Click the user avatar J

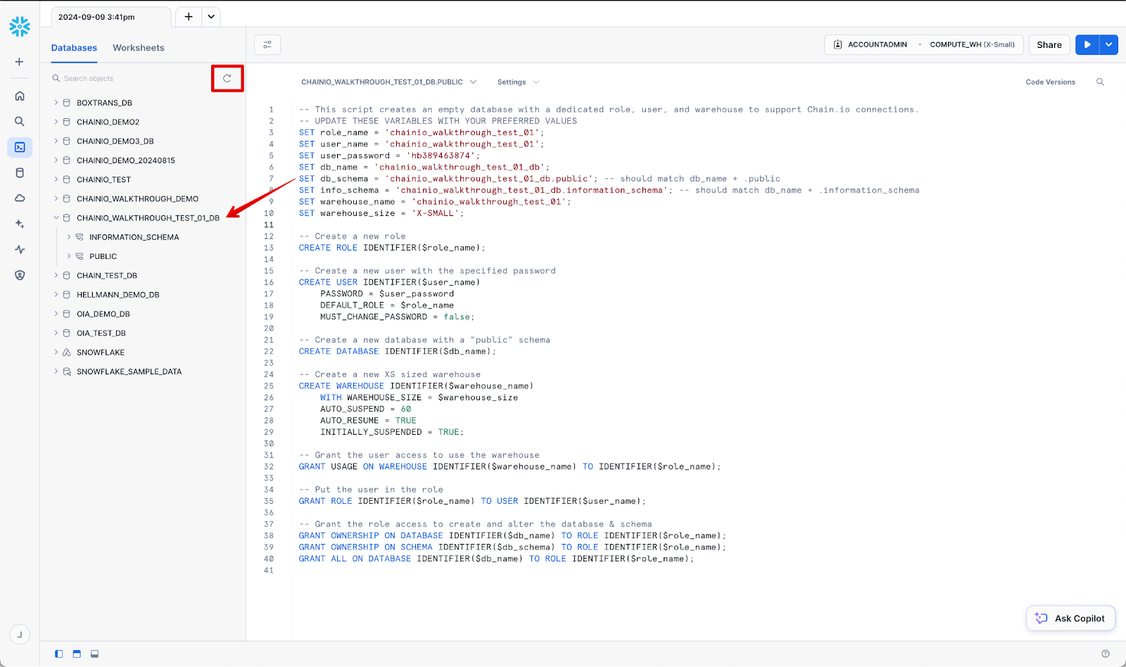tap(20, 635)
